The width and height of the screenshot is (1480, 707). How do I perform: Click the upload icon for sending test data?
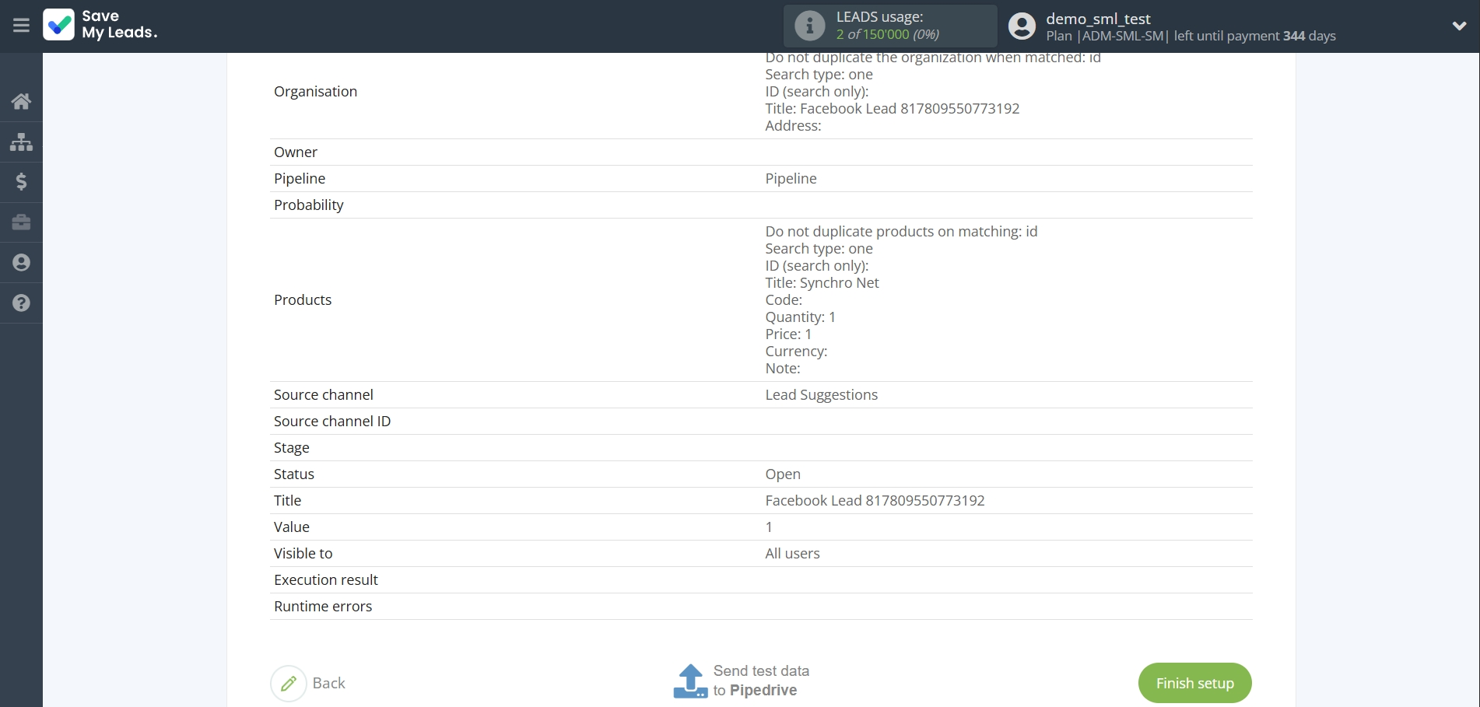[x=689, y=681]
